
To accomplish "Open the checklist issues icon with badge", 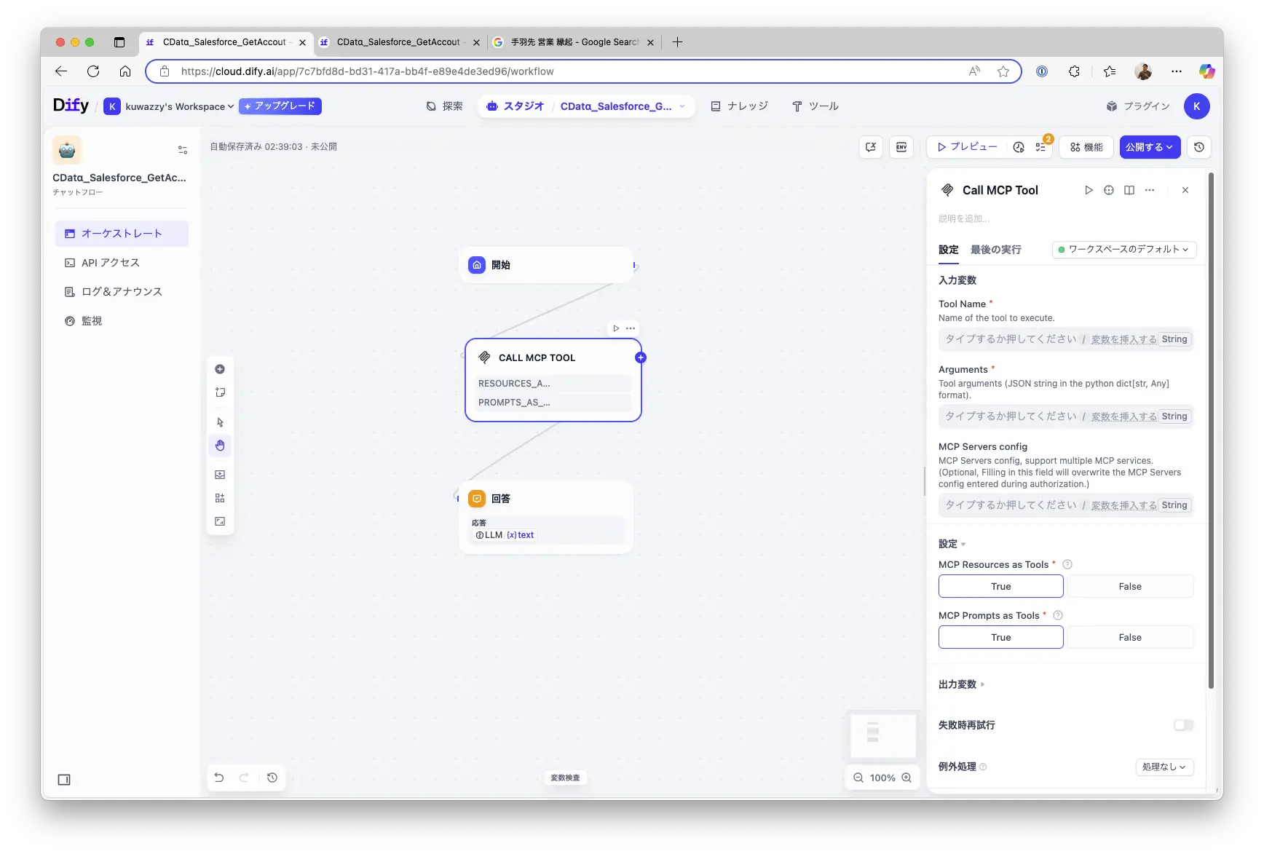I will [x=1041, y=146].
